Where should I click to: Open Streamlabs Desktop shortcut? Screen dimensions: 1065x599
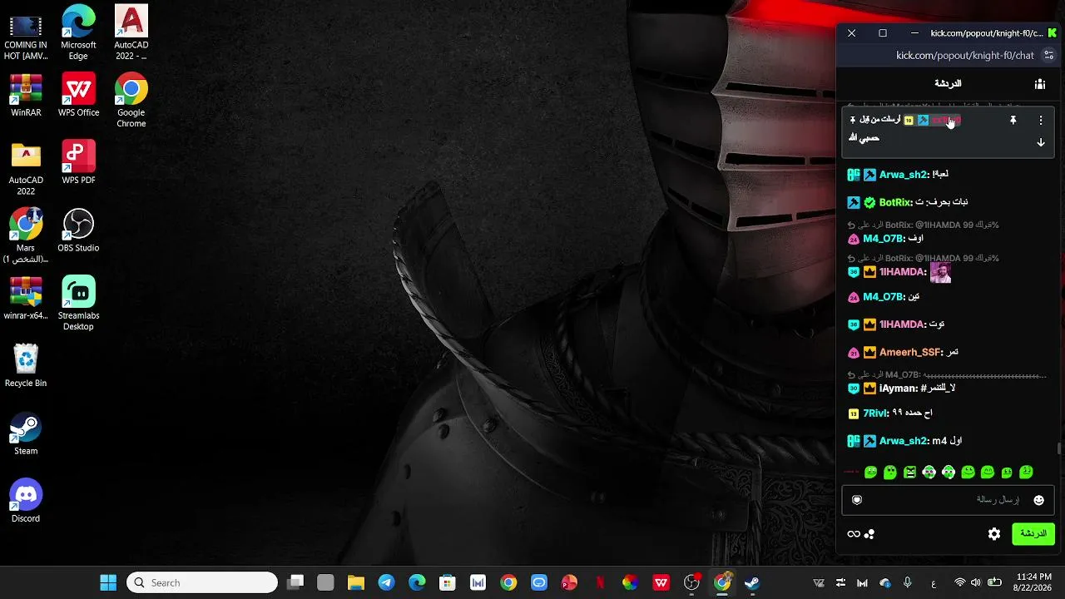point(78,304)
